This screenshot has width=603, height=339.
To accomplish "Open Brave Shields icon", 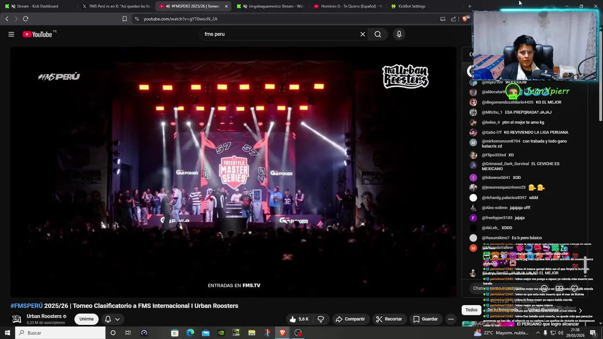I will (465, 19).
